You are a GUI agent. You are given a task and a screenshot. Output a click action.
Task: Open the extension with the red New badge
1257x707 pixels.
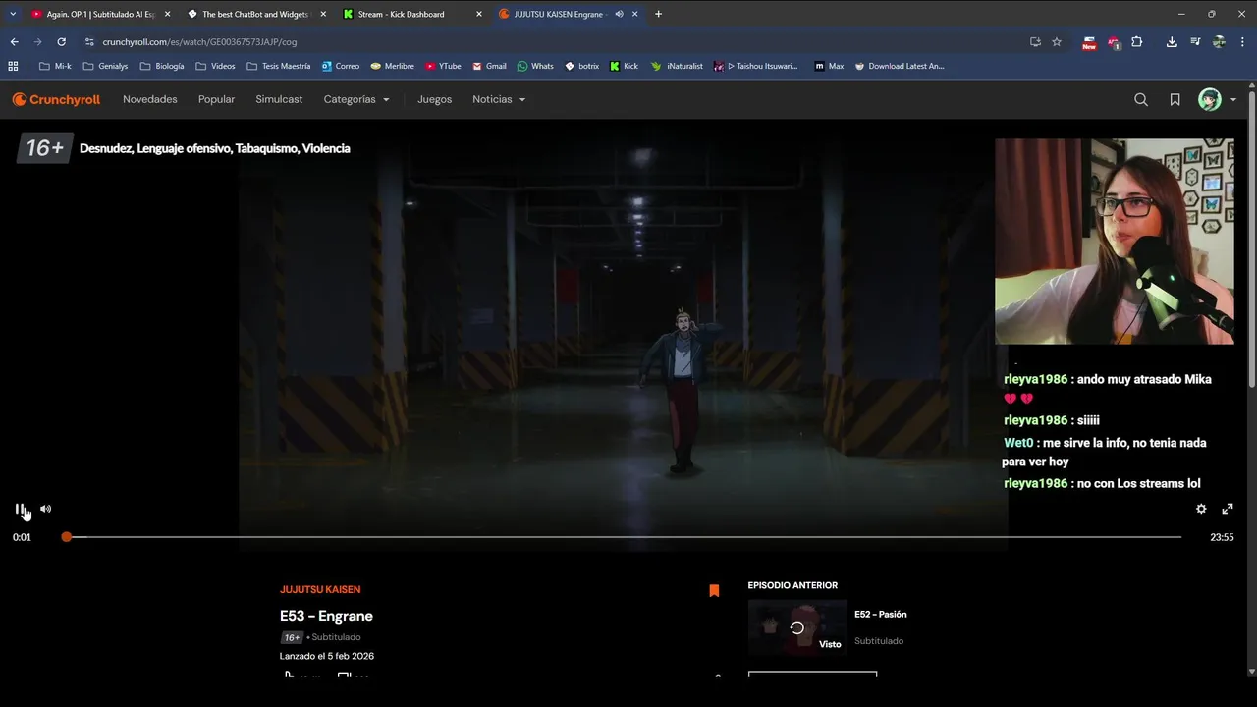point(1089,42)
